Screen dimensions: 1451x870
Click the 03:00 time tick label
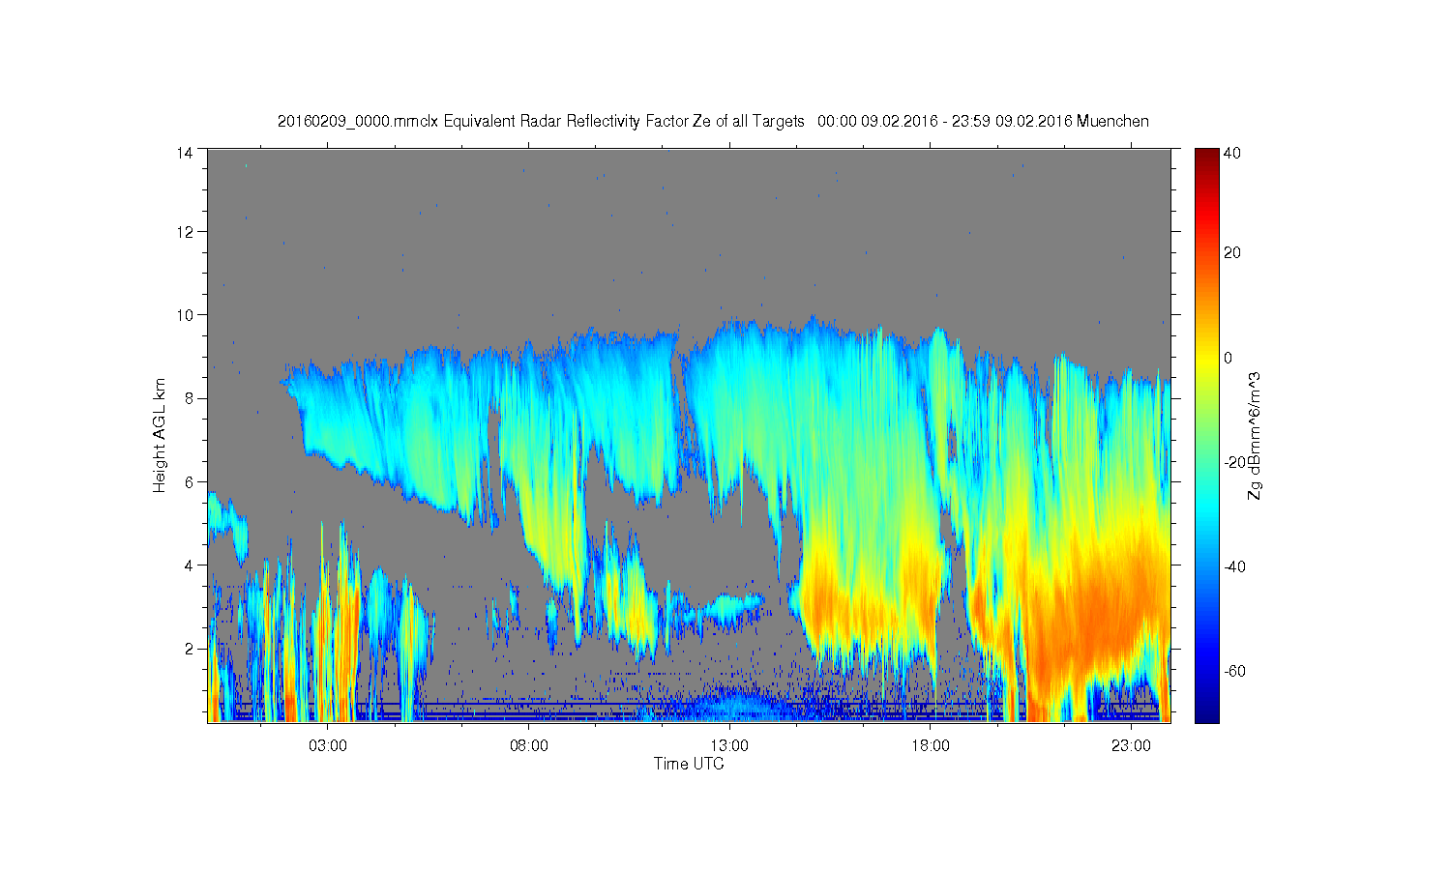pos(328,746)
